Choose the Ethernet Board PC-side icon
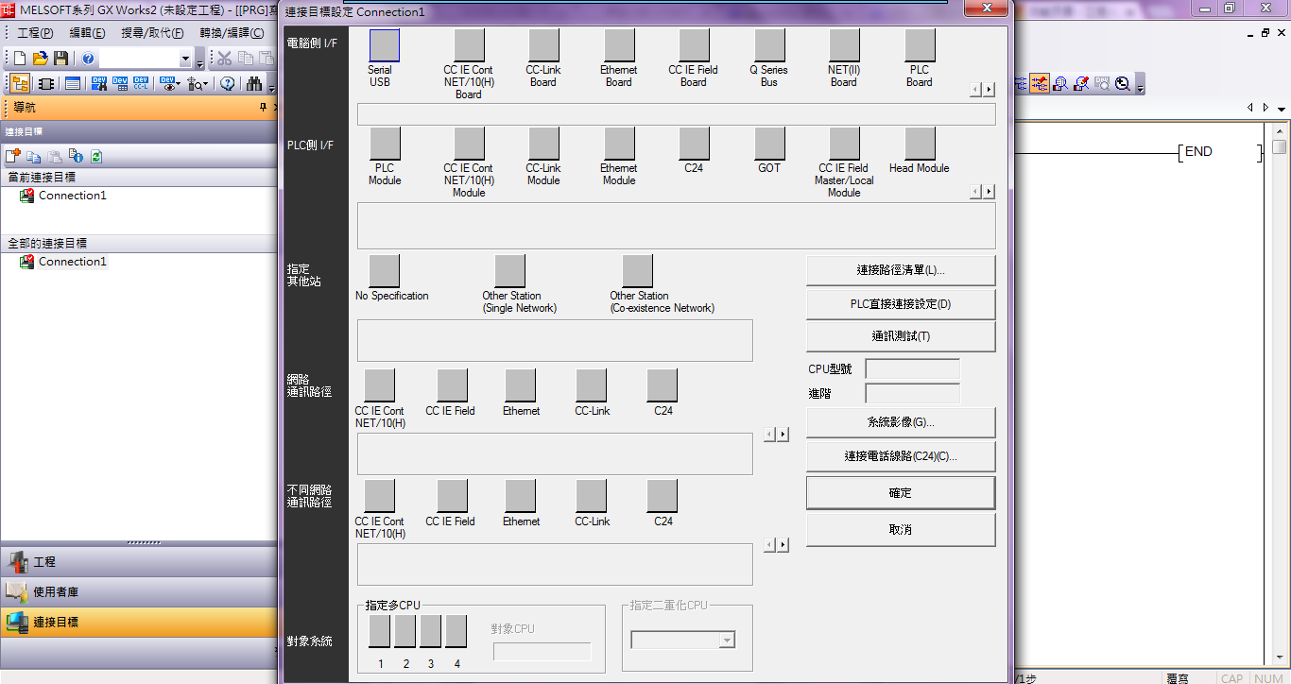Screen dimensions: 1291x684 (619, 45)
